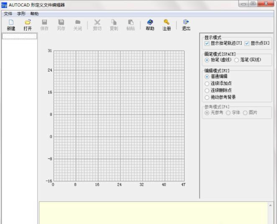Uncheck the 显示点[X] checkbox
Image resolution: width=277 pixels, height=224 pixels.
click(247, 43)
